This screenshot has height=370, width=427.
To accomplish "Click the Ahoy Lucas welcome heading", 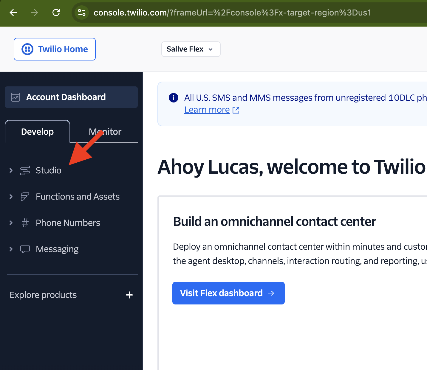I will click(x=292, y=167).
